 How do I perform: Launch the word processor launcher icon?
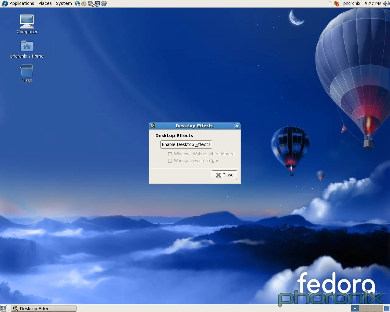pyautogui.click(x=90, y=4)
